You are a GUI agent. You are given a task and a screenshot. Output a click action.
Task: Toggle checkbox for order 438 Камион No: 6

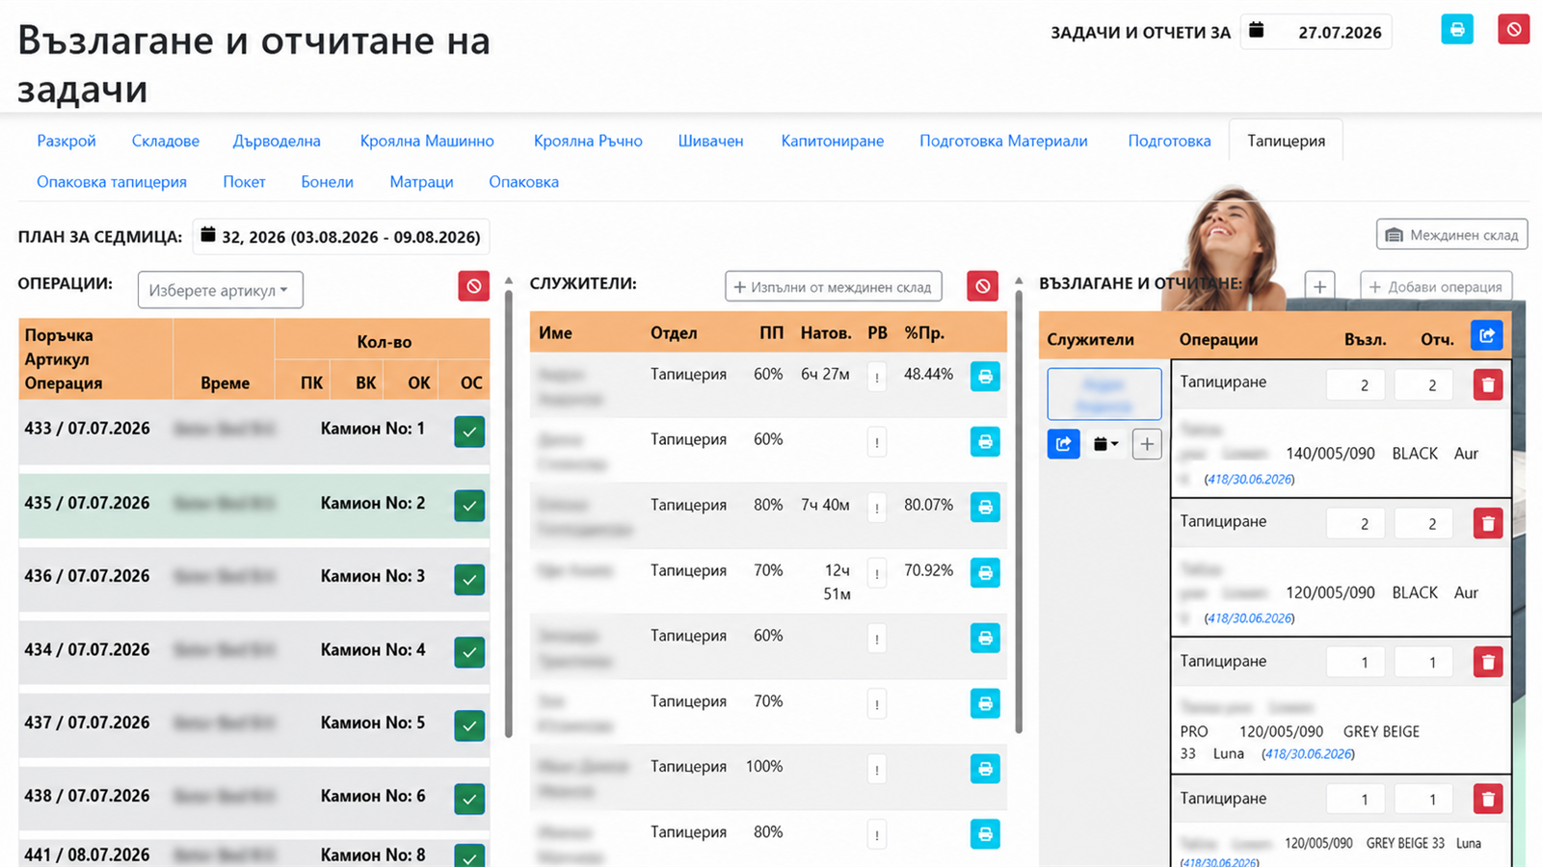coord(469,799)
